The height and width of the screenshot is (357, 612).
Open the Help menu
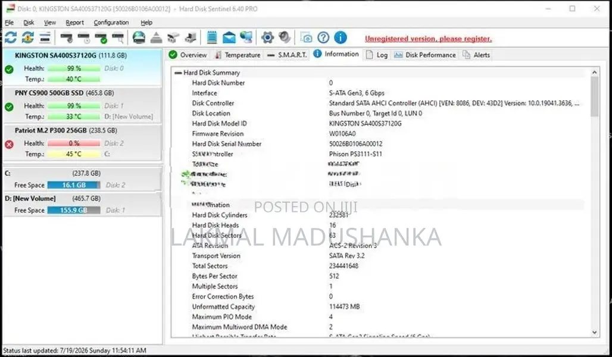pyautogui.click(x=146, y=23)
